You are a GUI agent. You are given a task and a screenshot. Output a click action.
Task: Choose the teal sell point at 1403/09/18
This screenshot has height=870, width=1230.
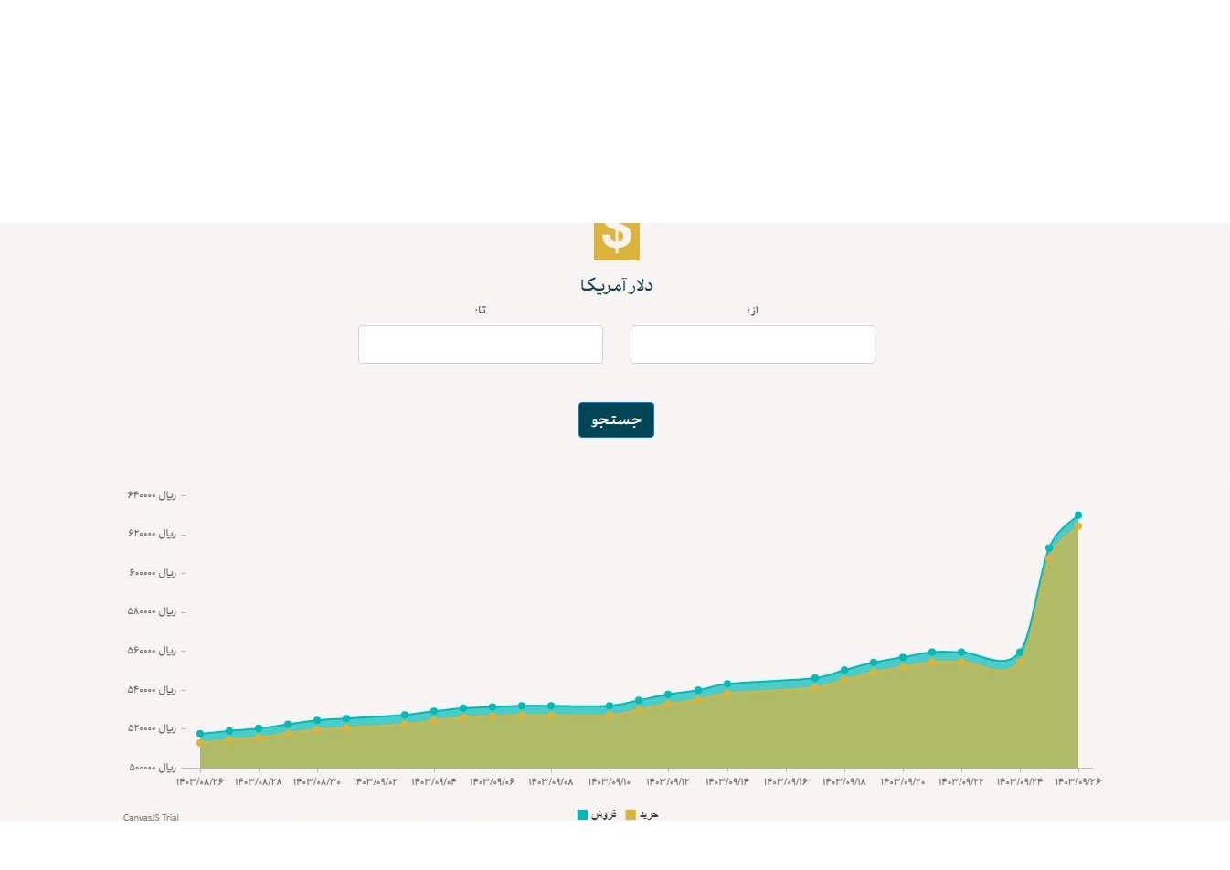[844, 671]
